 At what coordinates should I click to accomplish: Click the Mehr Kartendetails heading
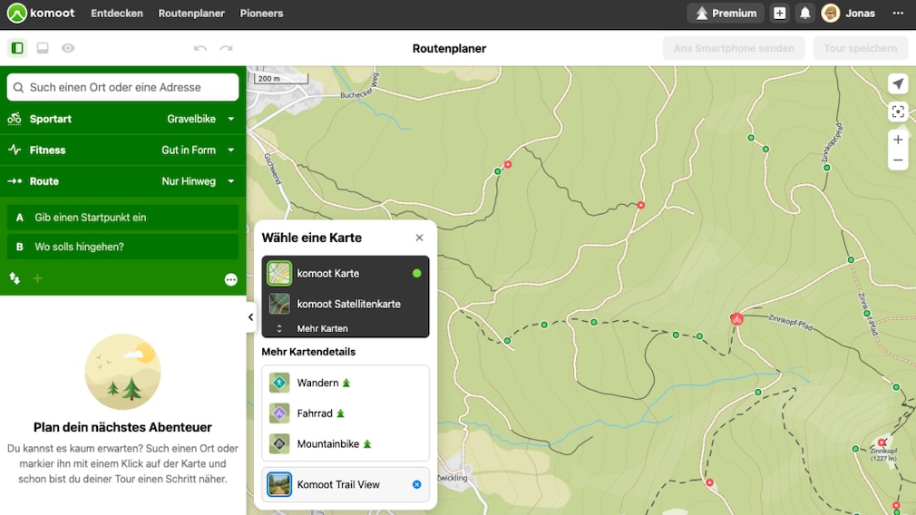(x=308, y=352)
